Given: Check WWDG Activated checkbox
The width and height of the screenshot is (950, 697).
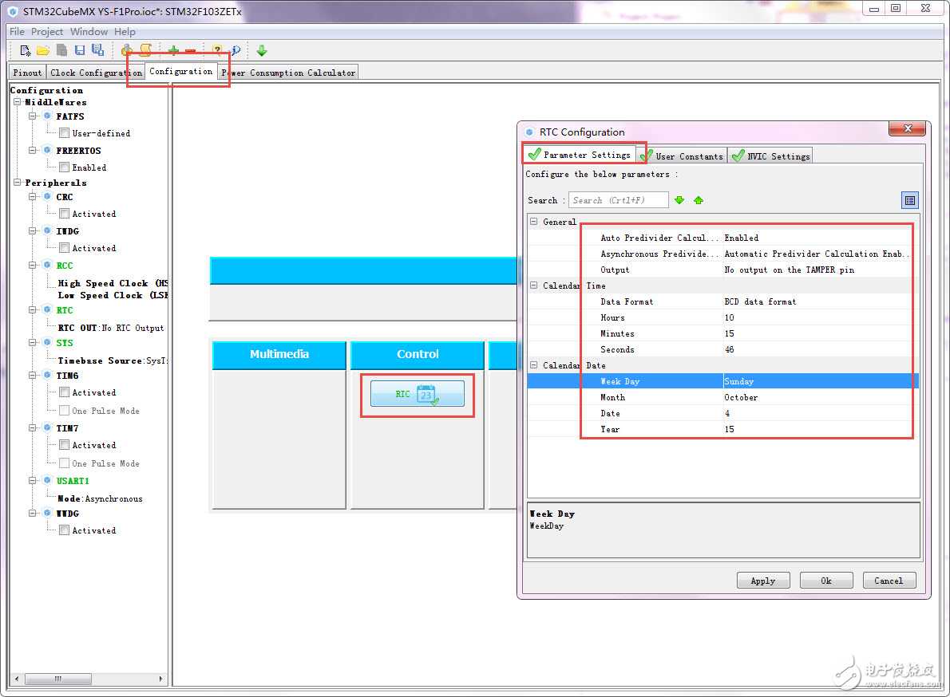Looking at the screenshot, I should (64, 530).
